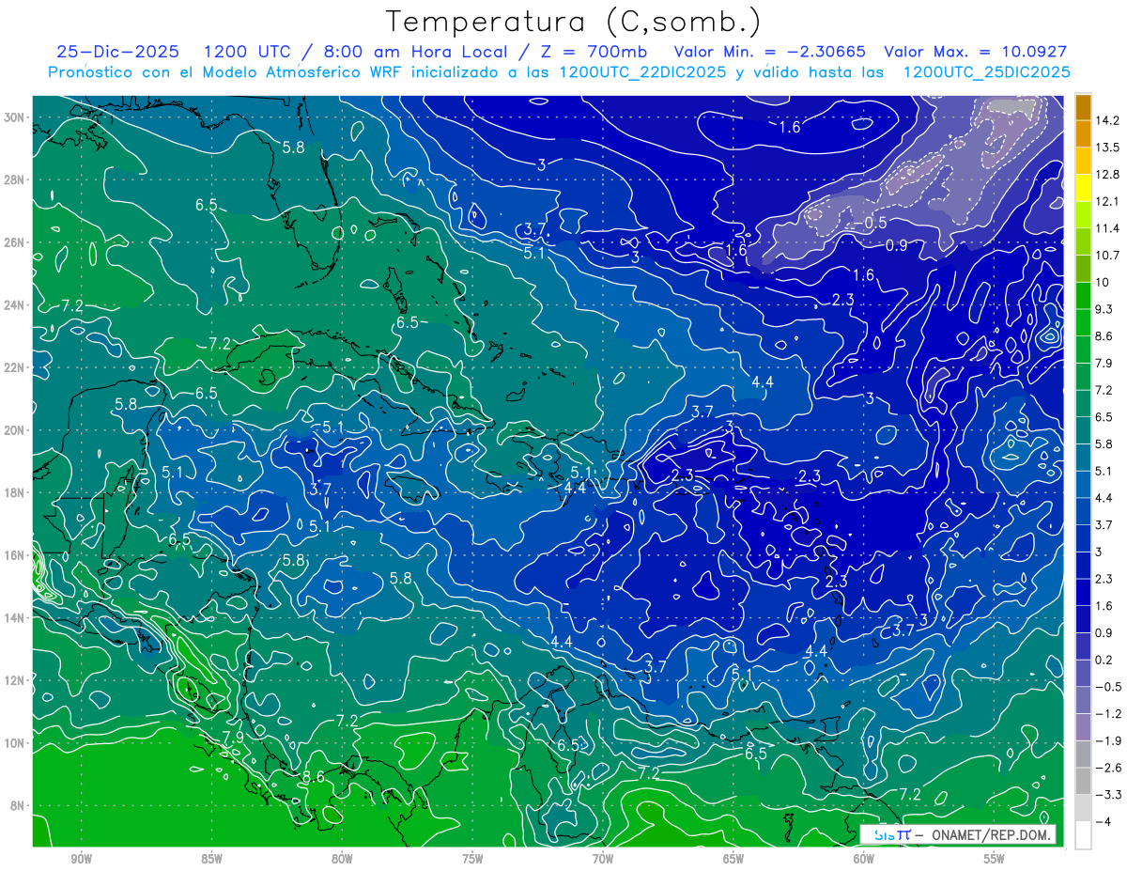The image size is (1127, 871).
Task: Click initialization time "1200UTC_22DIC2025"
Action: (x=642, y=72)
